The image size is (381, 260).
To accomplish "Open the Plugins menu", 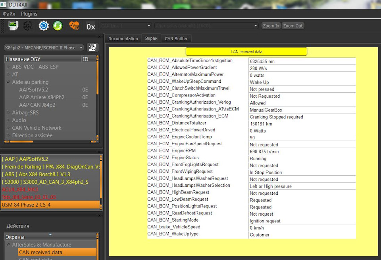I will point(29,14).
